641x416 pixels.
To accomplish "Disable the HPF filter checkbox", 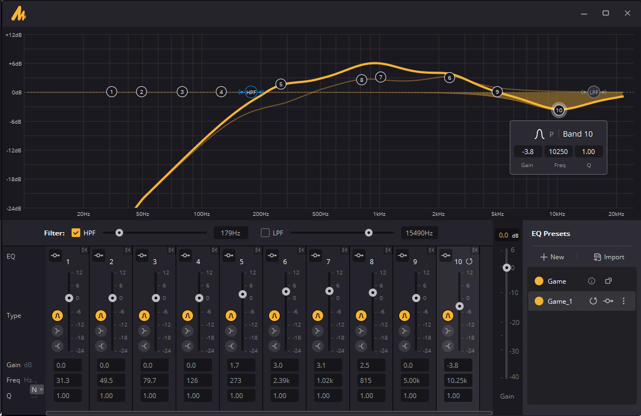I will tap(76, 233).
